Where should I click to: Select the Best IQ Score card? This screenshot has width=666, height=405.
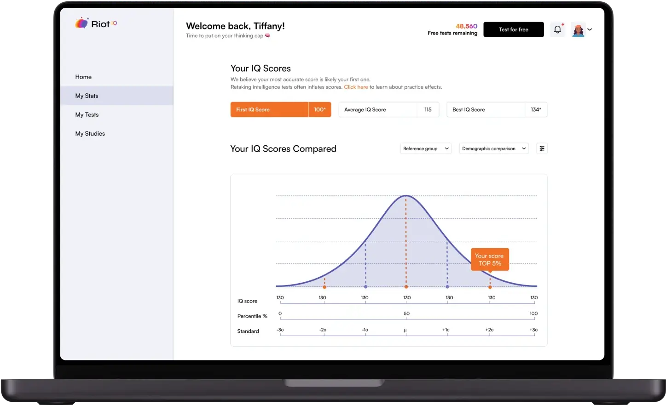point(497,109)
